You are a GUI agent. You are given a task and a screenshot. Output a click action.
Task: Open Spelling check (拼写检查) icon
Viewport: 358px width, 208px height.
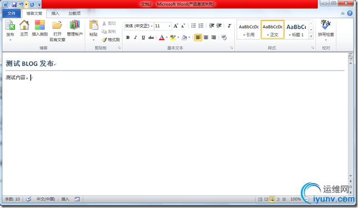326,25
